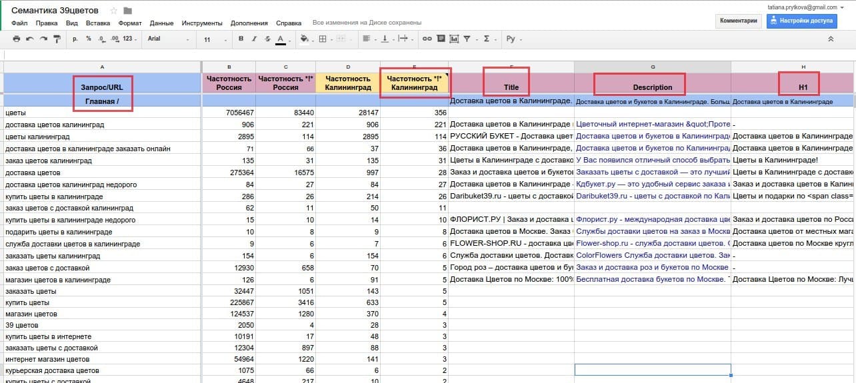Open the font size 11 dropdown
856x383 pixels.
click(215, 39)
